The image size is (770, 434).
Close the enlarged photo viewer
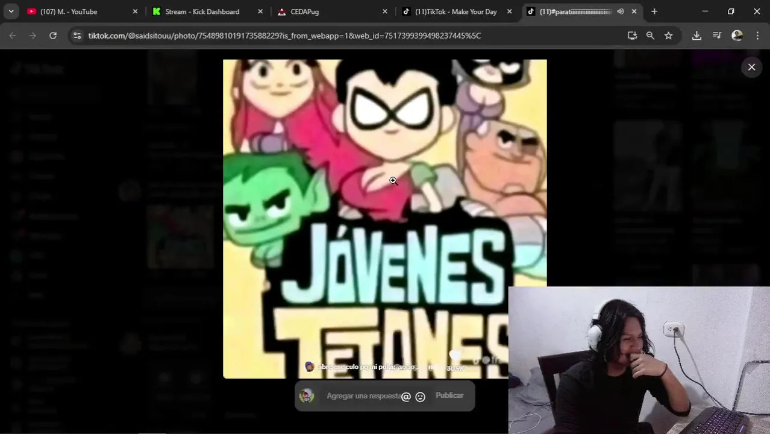pyautogui.click(x=751, y=67)
